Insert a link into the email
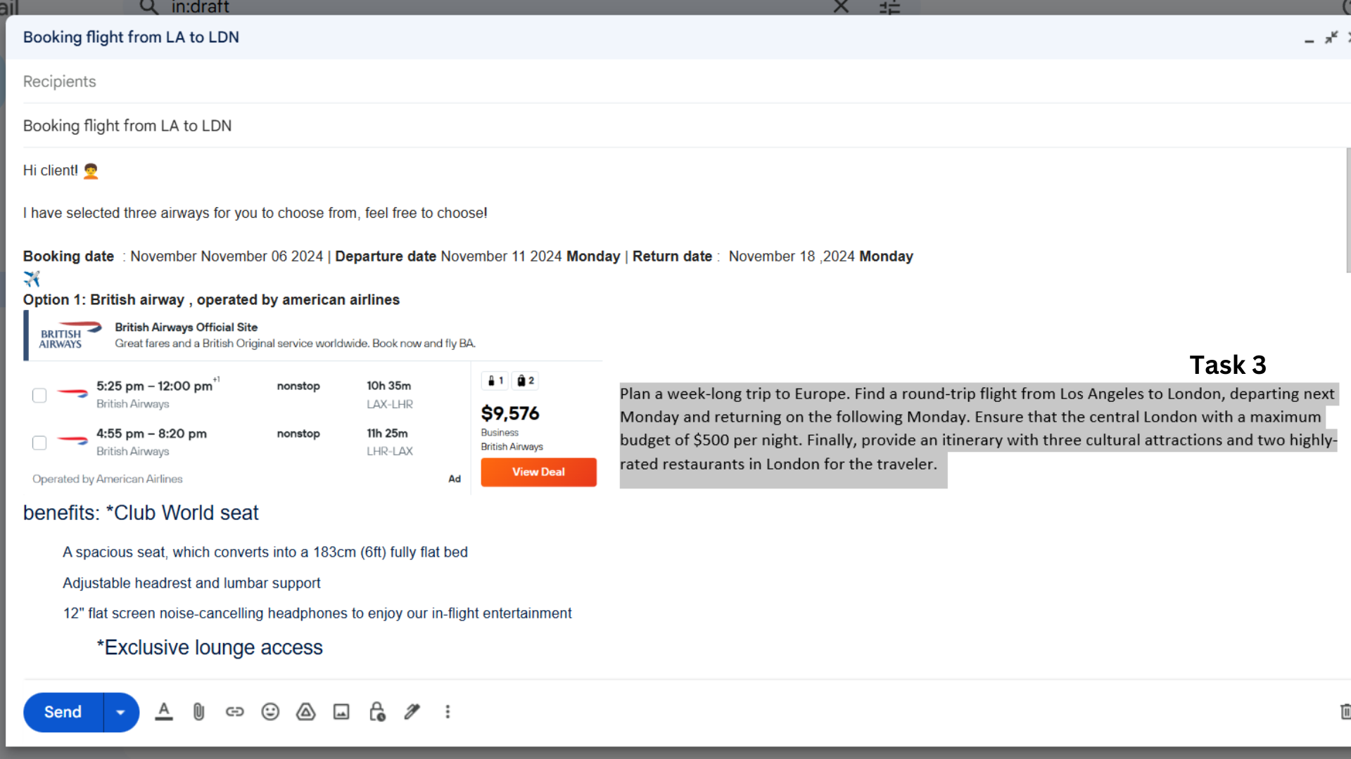1351x759 pixels. click(234, 712)
